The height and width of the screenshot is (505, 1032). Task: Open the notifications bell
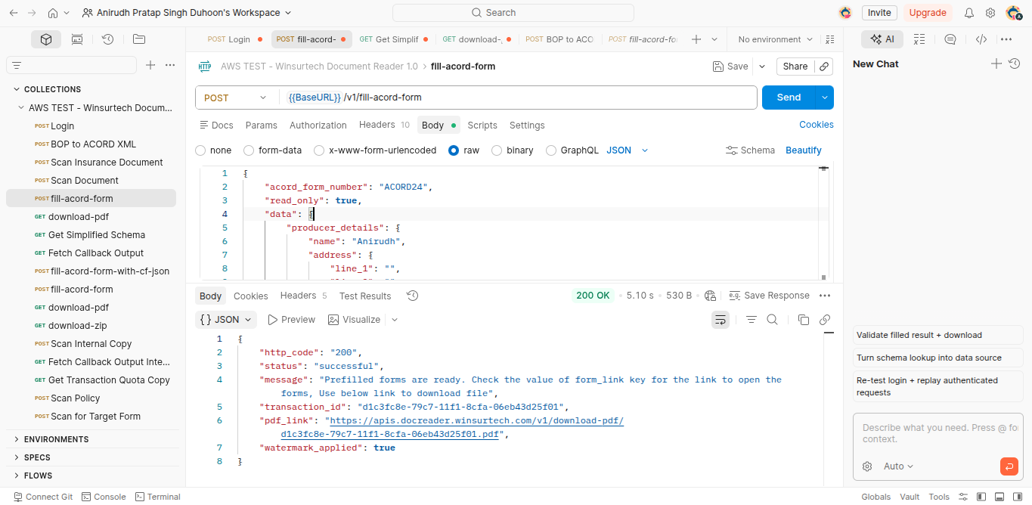tap(968, 13)
